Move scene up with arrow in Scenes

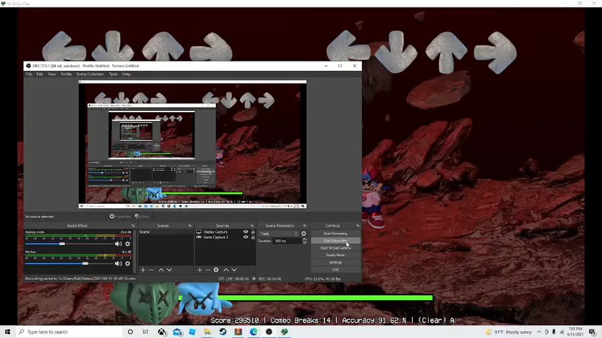161,270
